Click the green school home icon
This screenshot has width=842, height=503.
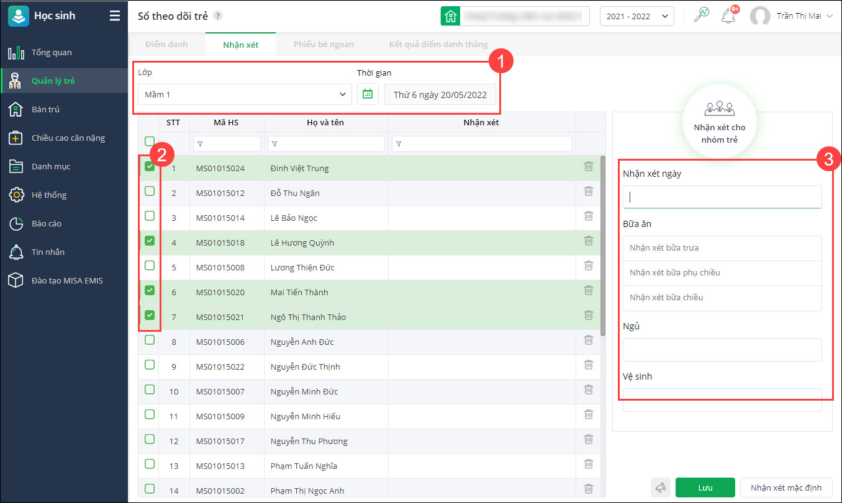pyautogui.click(x=451, y=17)
